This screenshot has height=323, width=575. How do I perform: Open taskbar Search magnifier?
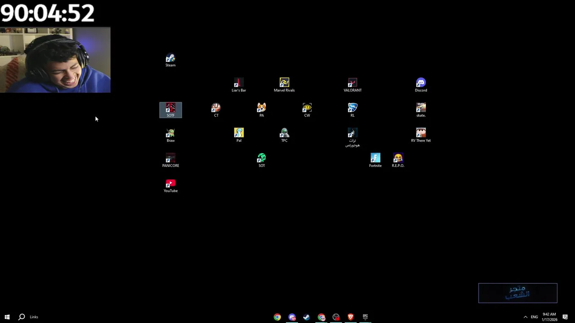(21, 317)
